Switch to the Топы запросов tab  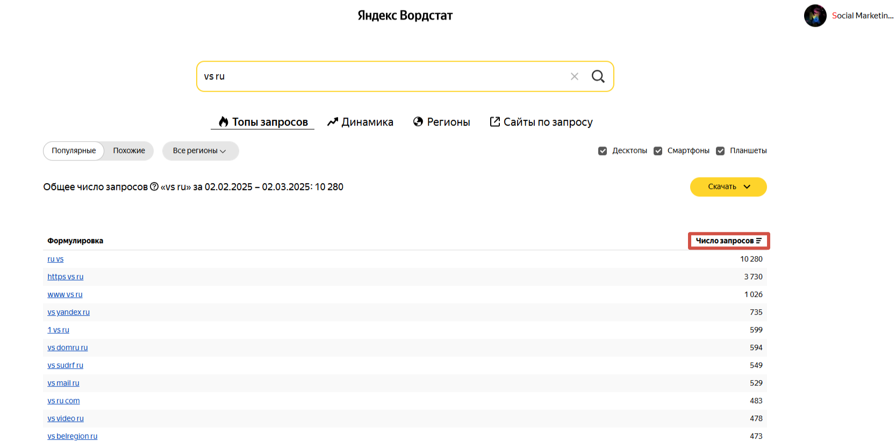(263, 122)
